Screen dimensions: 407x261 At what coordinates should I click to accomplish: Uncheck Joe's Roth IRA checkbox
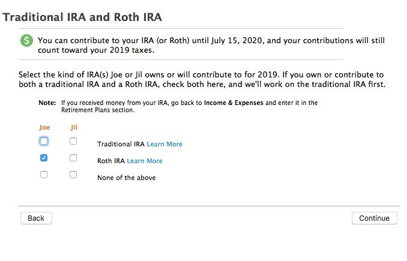point(44,158)
